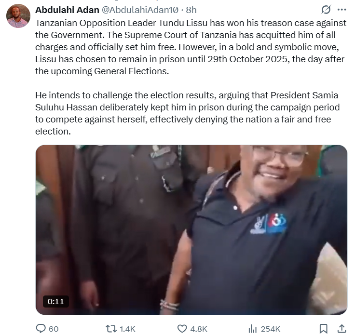Click the 60 replies count
The width and height of the screenshot is (355, 335).
click(54, 329)
